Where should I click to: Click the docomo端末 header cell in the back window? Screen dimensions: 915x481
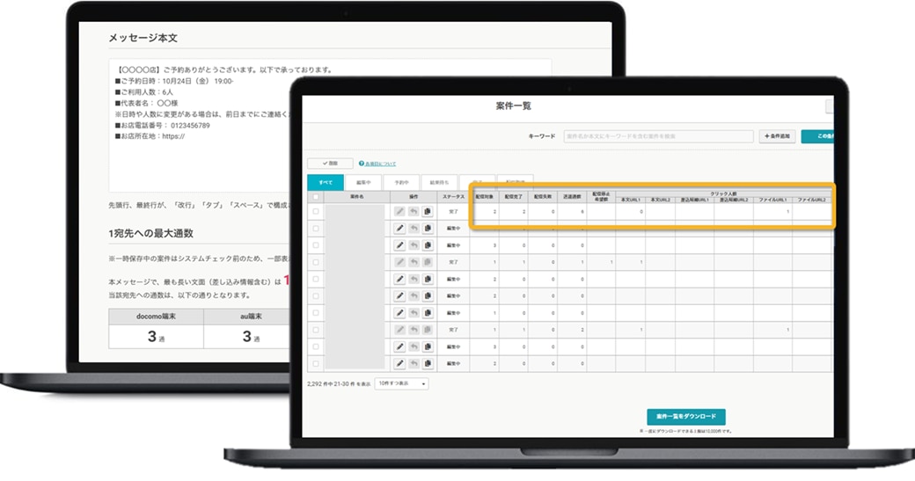(x=156, y=317)
